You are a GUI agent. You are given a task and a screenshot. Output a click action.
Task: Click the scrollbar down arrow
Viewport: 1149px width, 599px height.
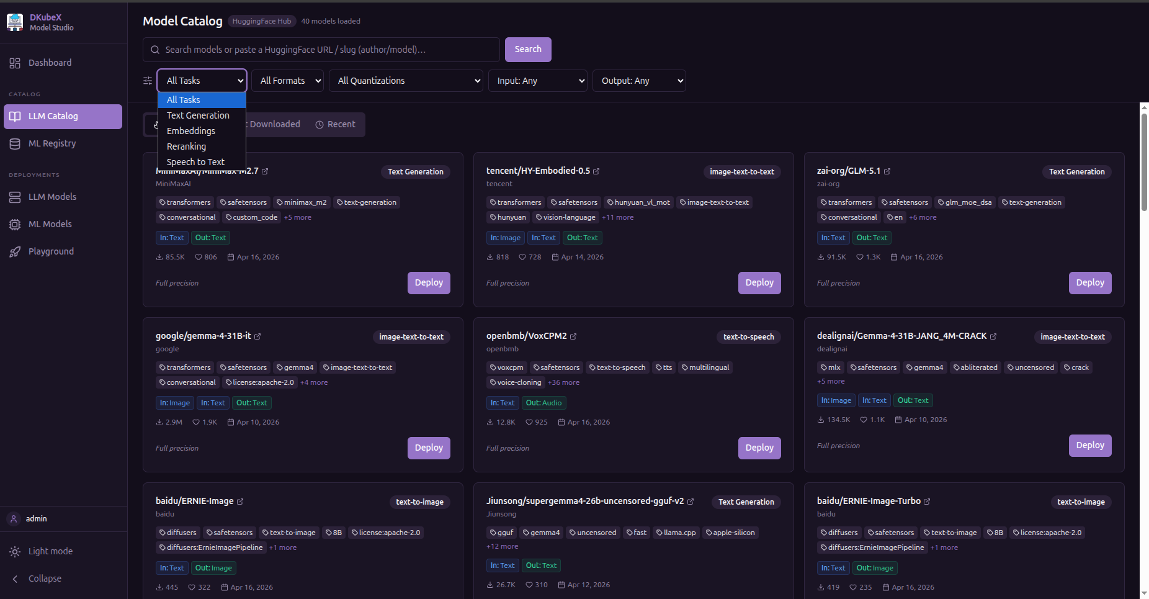point(1144,593)
